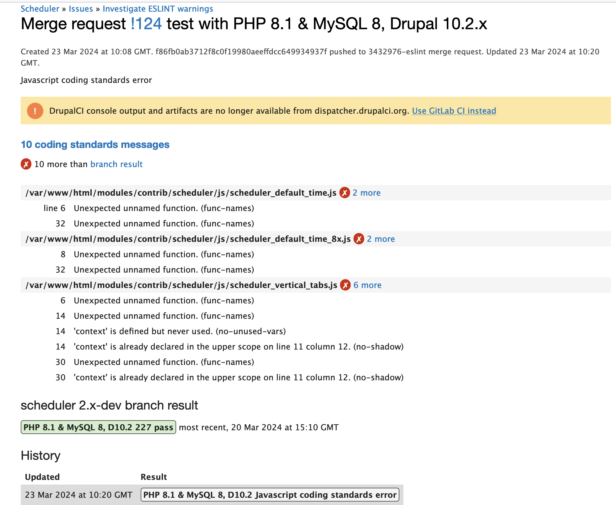Viewport: 616px width, 505px height.
Task: Open Investigate ESLINT warnings breadcrumb
Action: [x=158, y=9]
